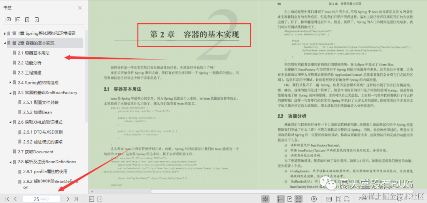Click the expand-all bookmarks icon
The height and width of the screenshot is (203, 427).
tap(8, 20)
